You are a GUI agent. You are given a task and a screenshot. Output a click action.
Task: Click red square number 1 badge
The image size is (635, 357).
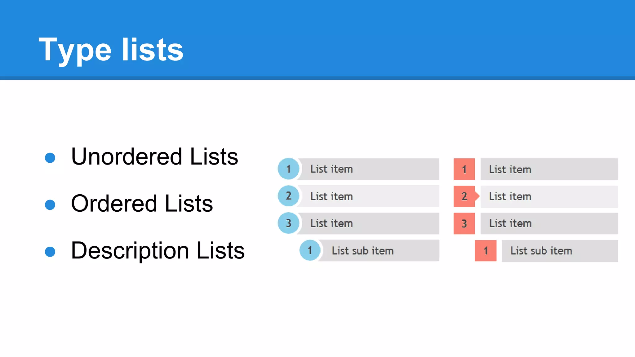click(464, 169)
